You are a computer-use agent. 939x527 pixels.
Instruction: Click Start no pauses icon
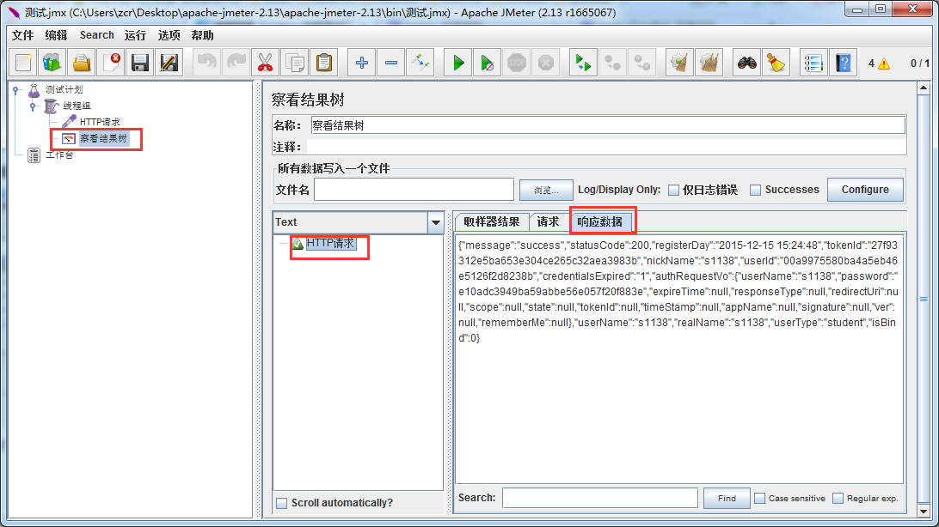[488, 63]
